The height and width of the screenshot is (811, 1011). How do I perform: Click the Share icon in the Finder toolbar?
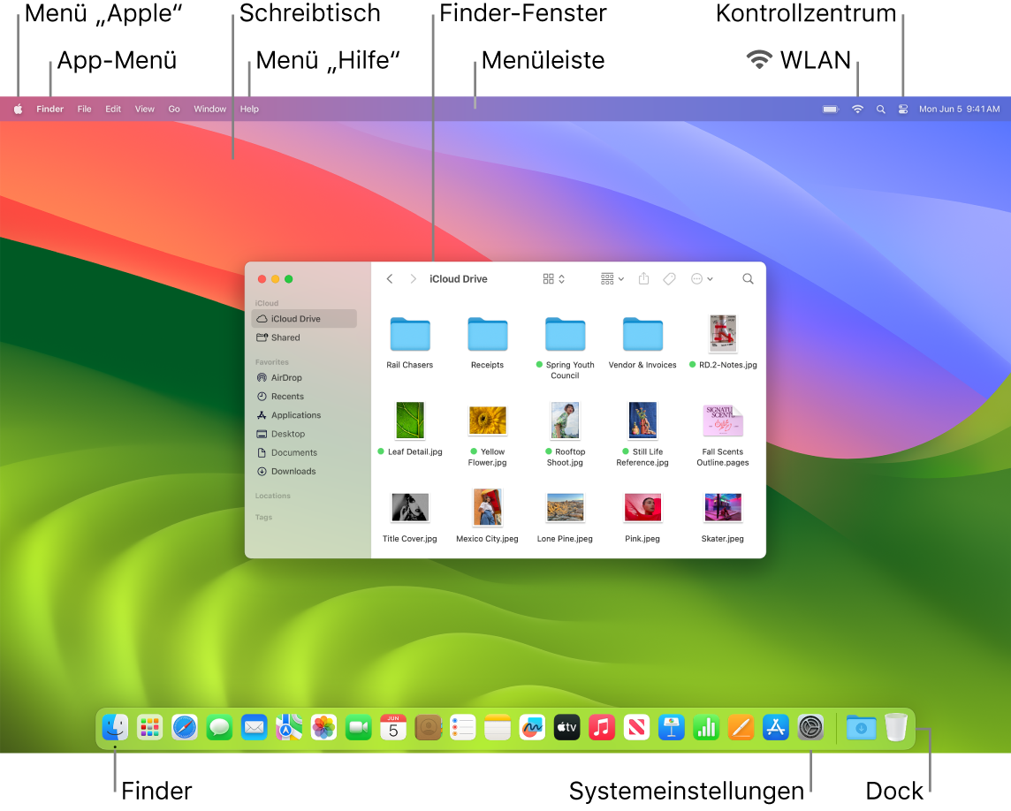pos(643,278)
